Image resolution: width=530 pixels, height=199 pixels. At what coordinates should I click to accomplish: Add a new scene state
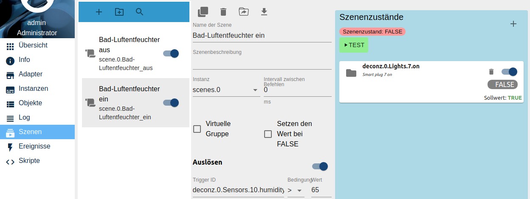513,24
